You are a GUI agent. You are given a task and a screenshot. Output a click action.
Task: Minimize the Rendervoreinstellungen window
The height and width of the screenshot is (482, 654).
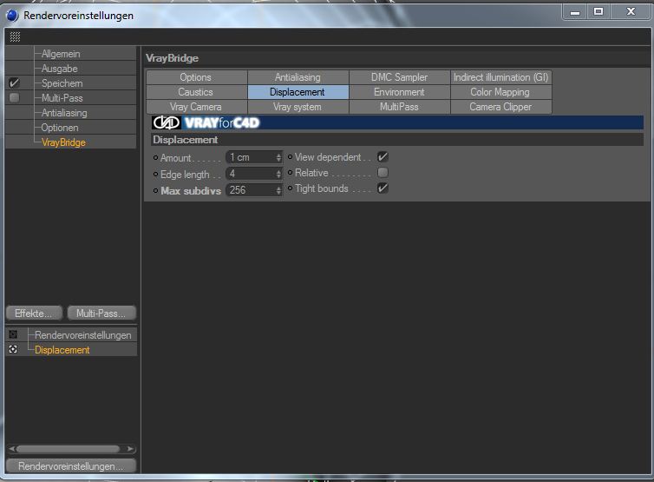click(575, 12)
